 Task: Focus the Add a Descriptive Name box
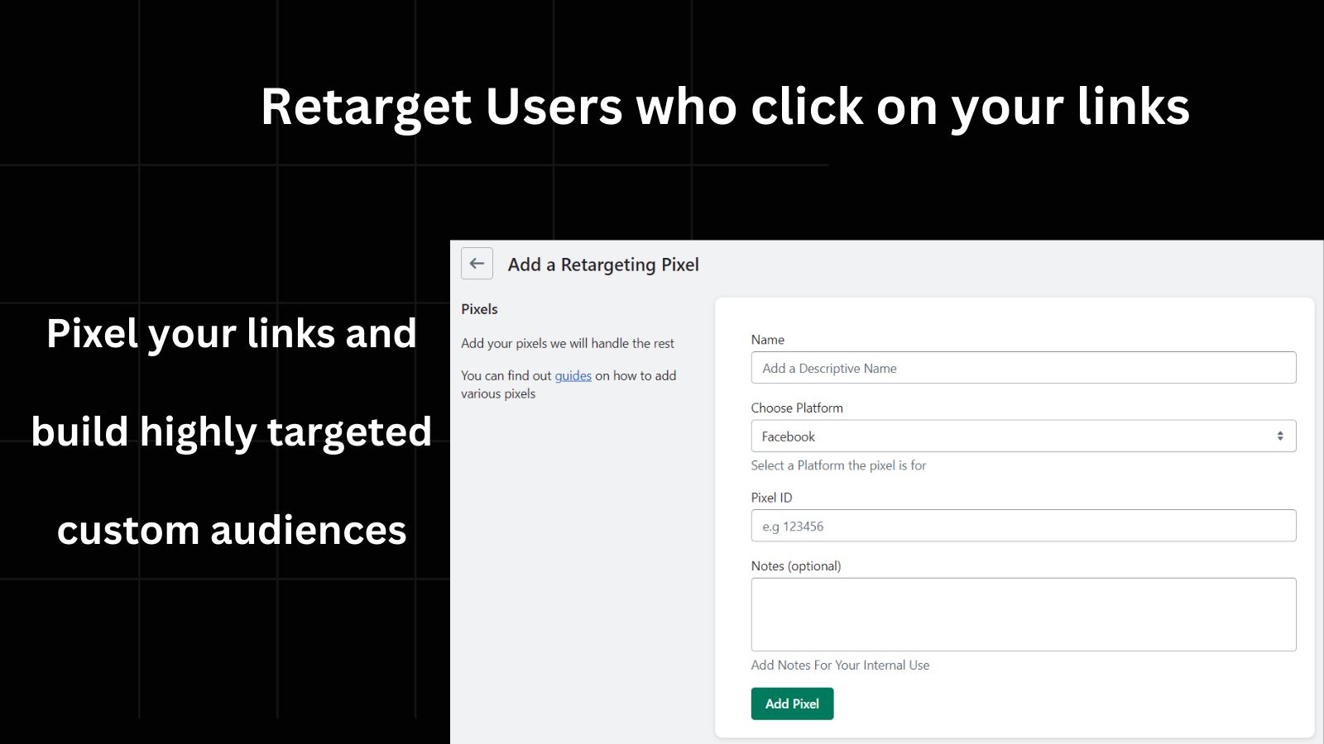(x=1024, y=368)
